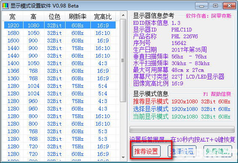Click the production date 2017年第35周
The image size is (238, 163).
click(189, 50)
